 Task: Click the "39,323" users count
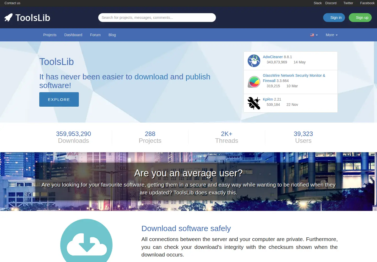pos(303,134)
